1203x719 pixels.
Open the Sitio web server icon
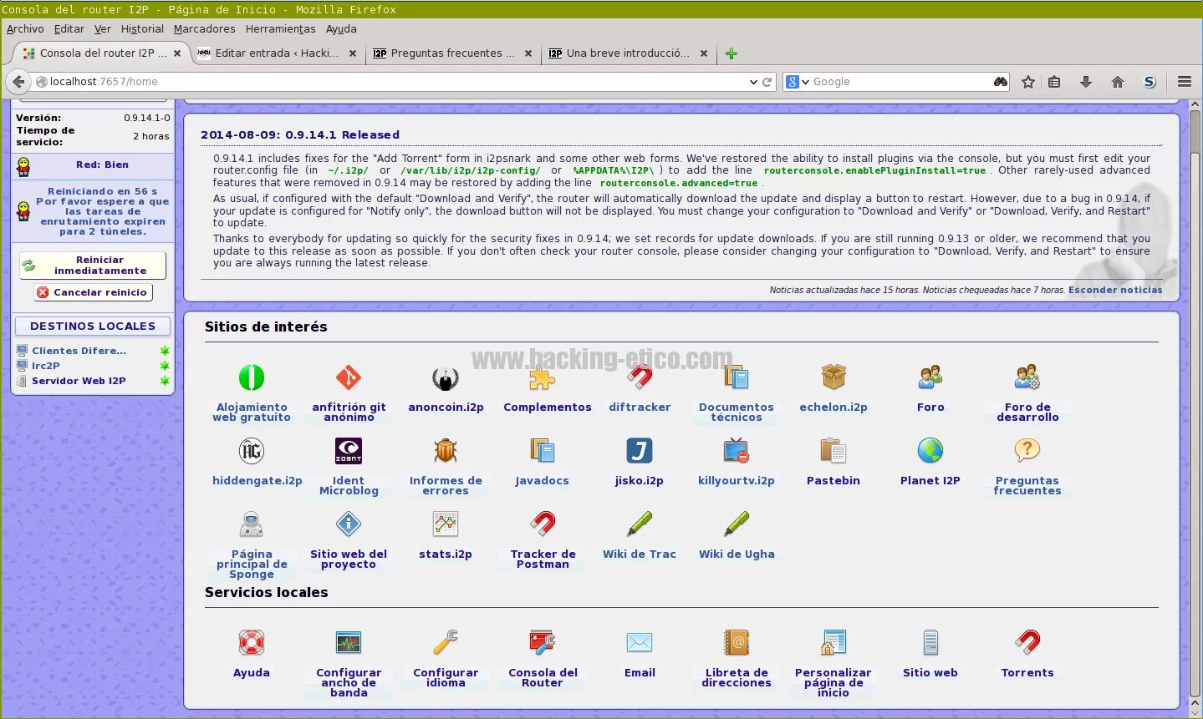930,643
